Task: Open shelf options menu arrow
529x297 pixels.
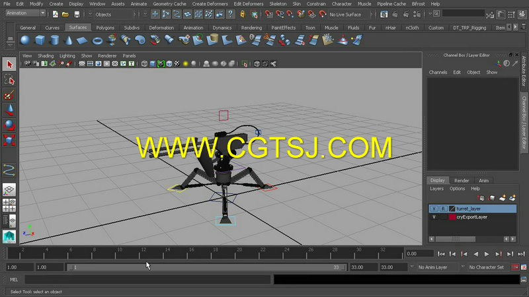Action: tap(10, 44)
